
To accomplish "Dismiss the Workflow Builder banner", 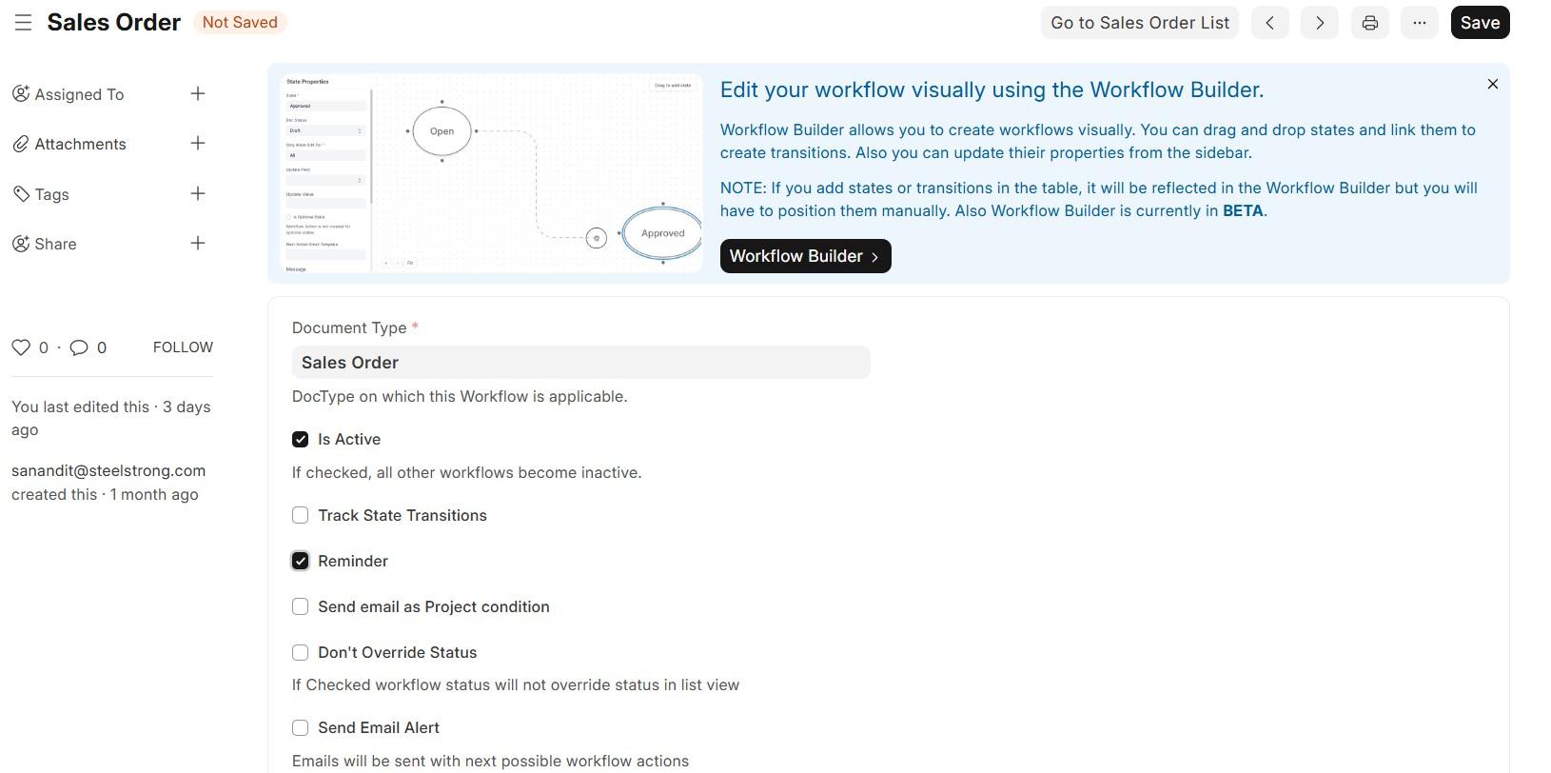I will (1492, 85).
